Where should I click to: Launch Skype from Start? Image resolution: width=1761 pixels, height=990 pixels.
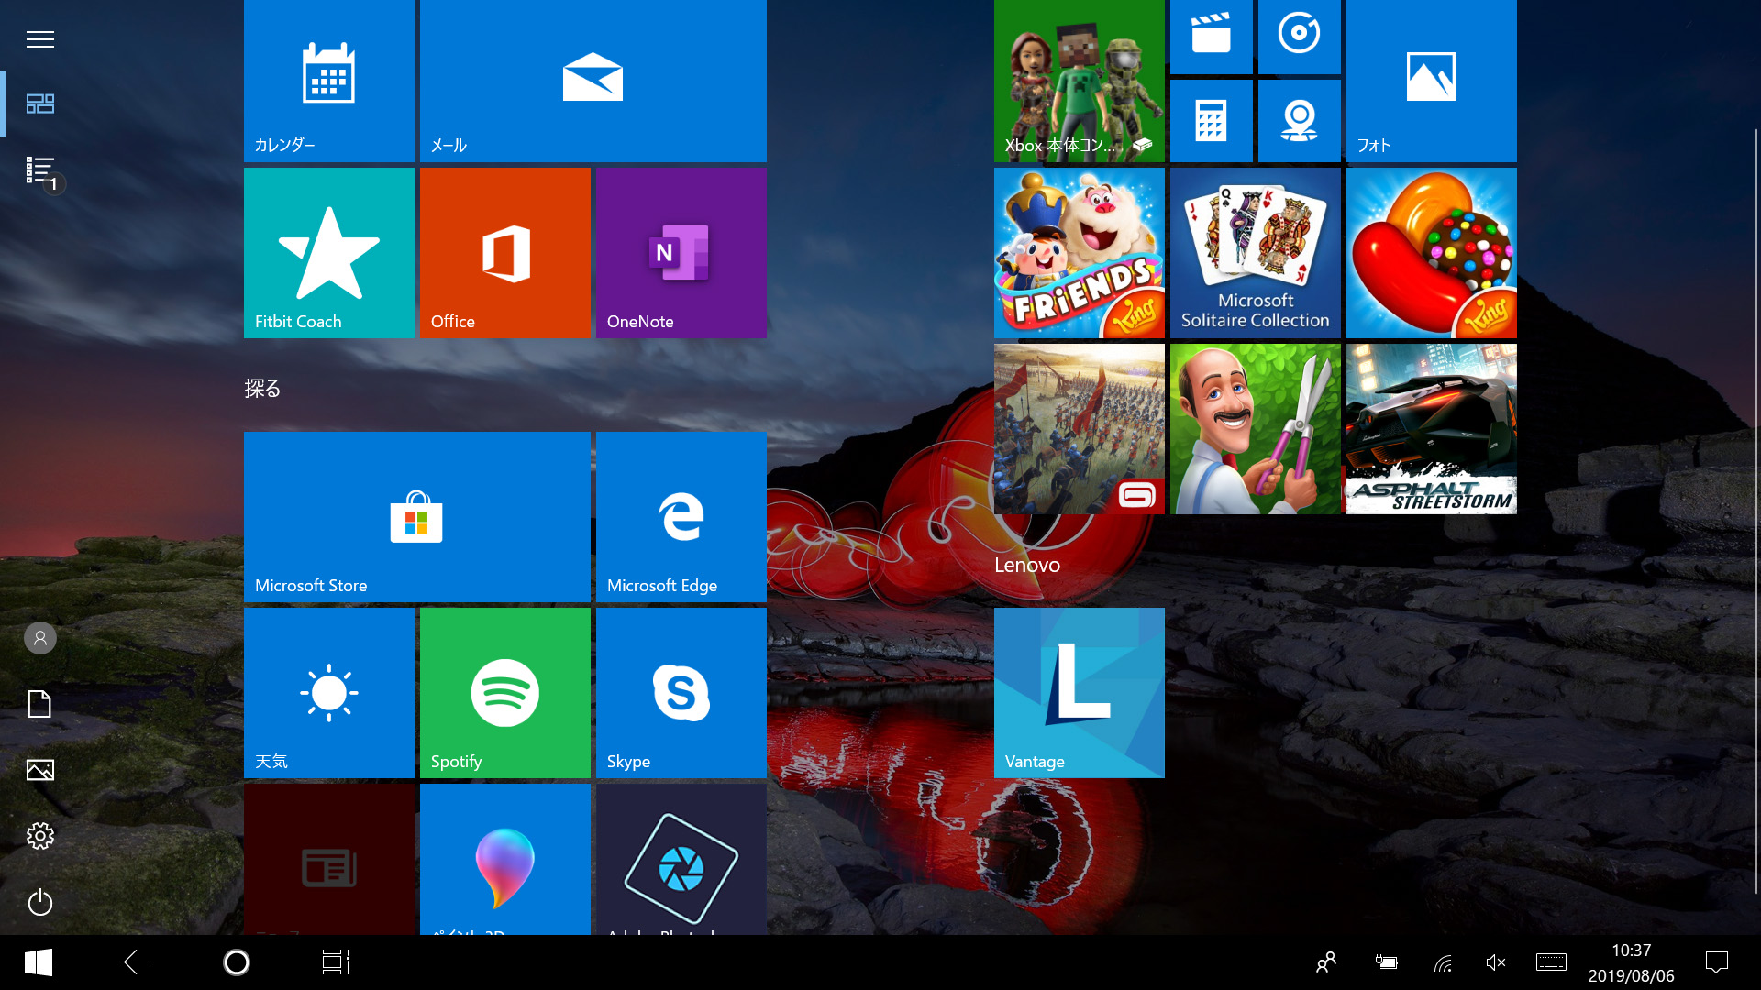coord(681,693)
